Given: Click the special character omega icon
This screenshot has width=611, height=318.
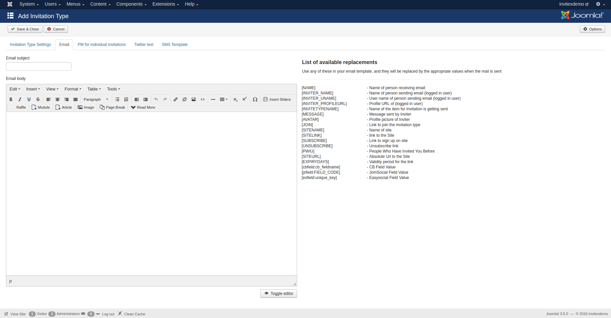Looking at the screenshot, I should pyautogui.click(x=255, y=99).
